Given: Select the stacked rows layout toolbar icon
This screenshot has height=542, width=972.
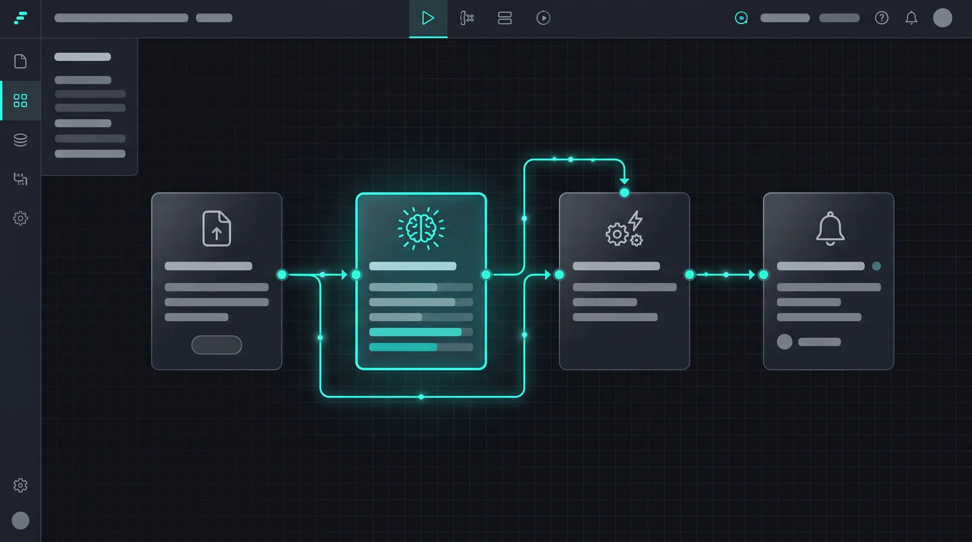Looking at the screenshot, I should (x=505, y=18).
